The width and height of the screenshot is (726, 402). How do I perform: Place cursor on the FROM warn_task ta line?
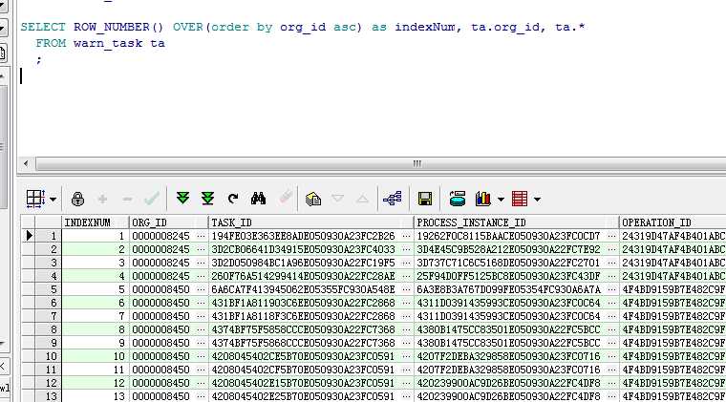pyautogui.click(x=100, y=44)
